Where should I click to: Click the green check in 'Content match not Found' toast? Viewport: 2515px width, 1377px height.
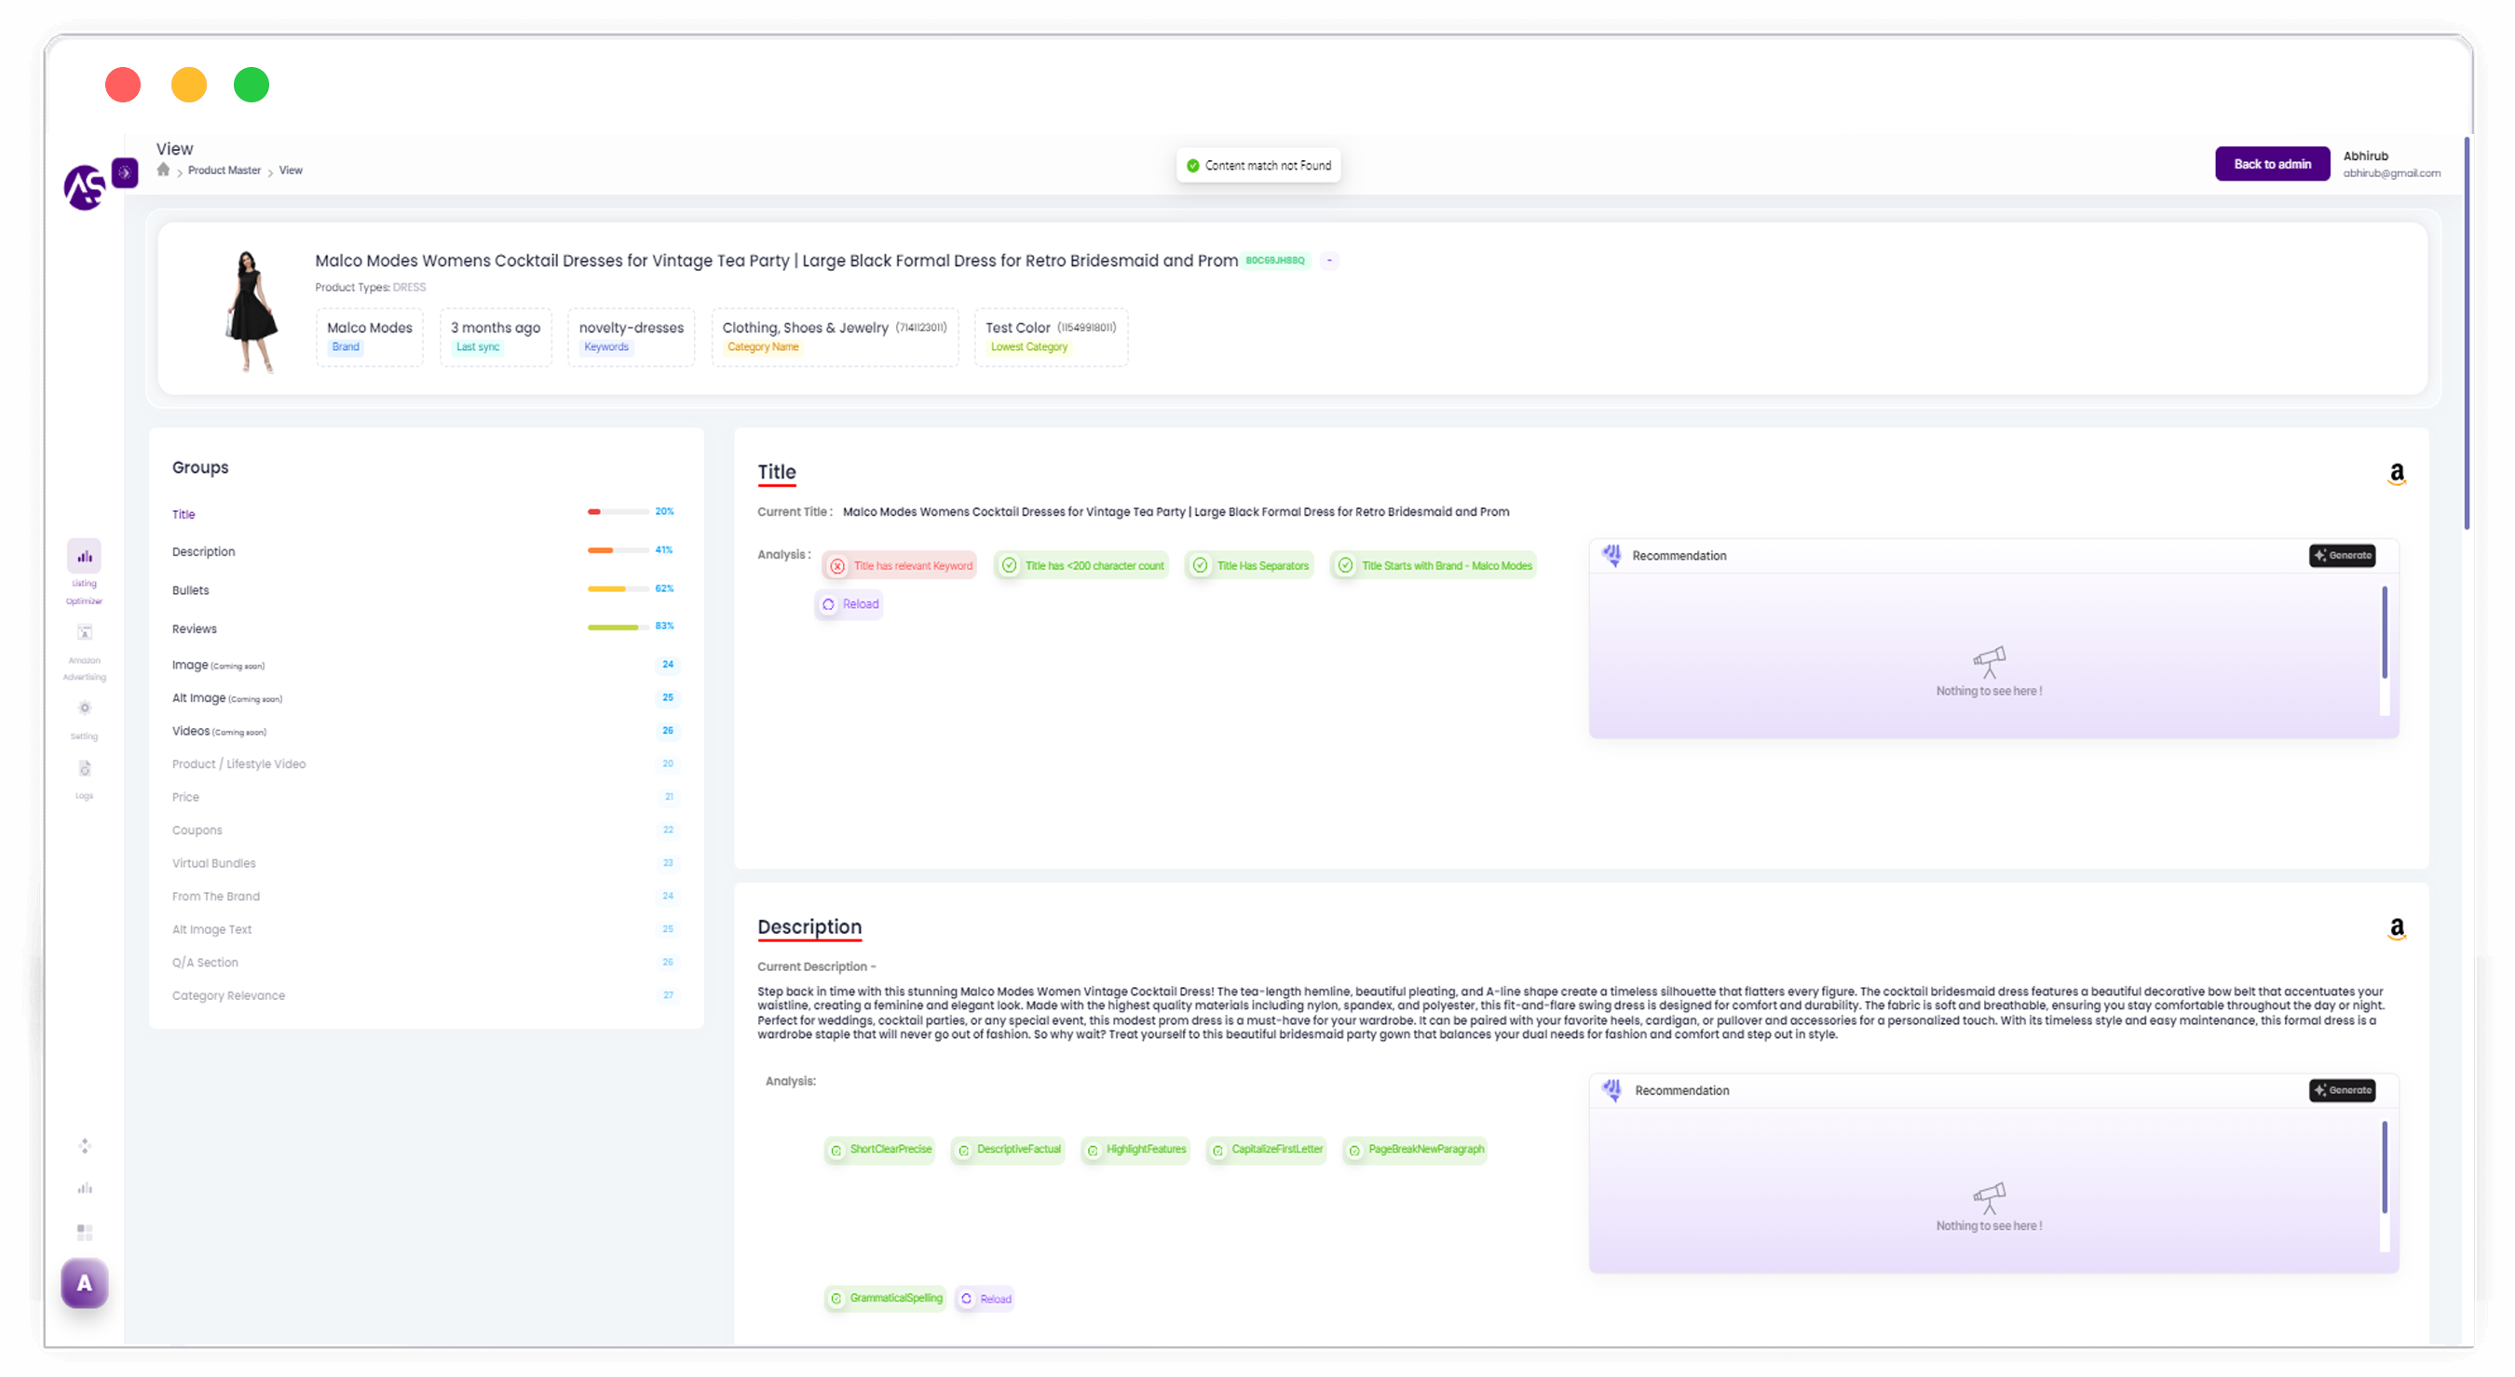point(1192,166)
